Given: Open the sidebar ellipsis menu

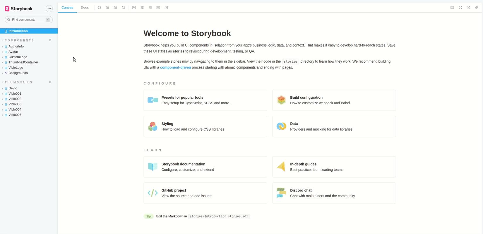Looking at the screenshot, I should tap(49, 8).
